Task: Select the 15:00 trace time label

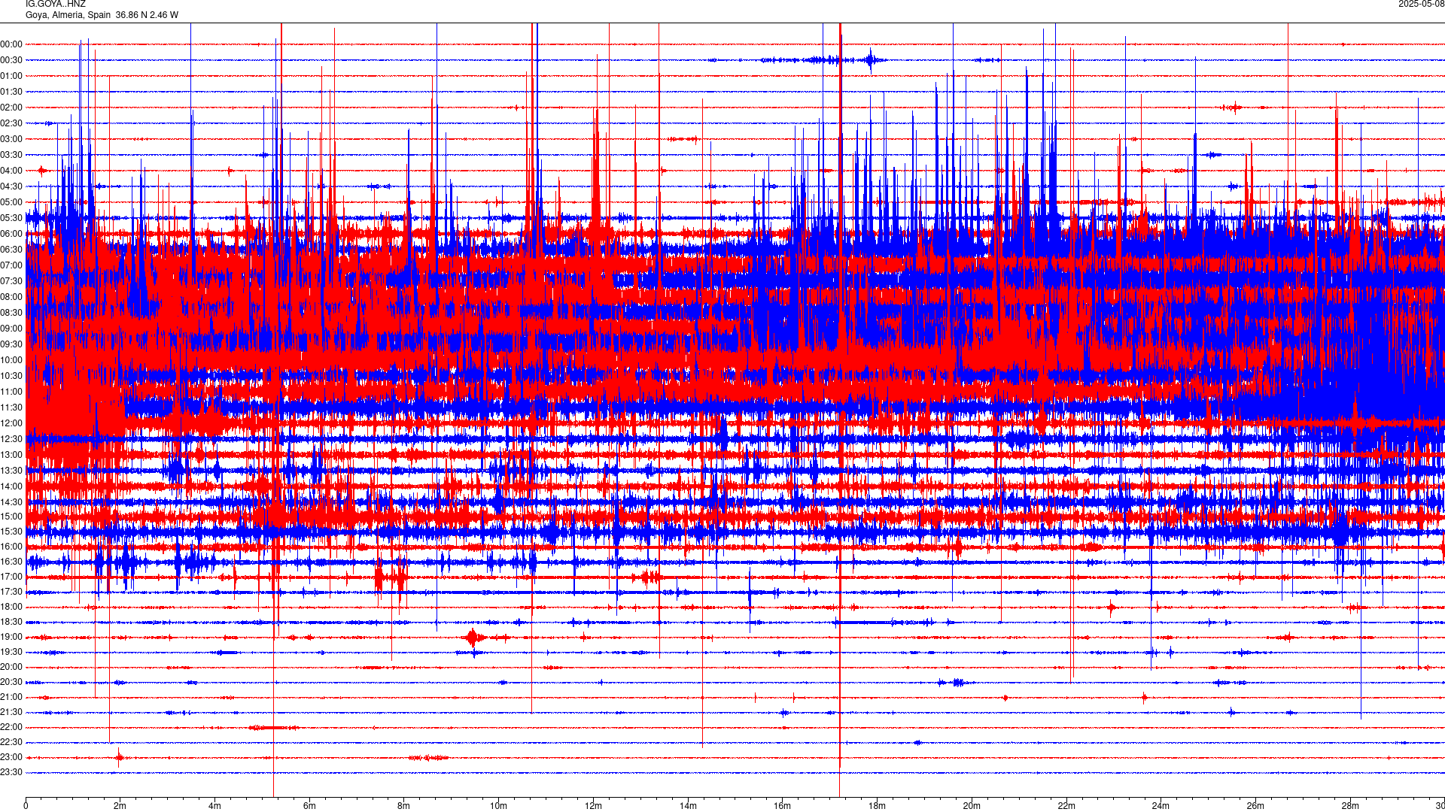Action: (x=11, y=517)
